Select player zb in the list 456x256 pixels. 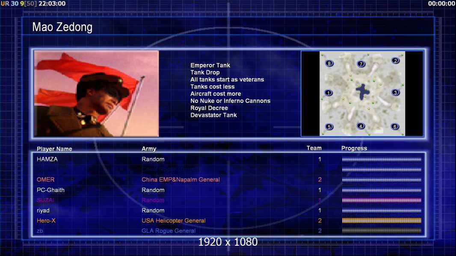(39, 231)
